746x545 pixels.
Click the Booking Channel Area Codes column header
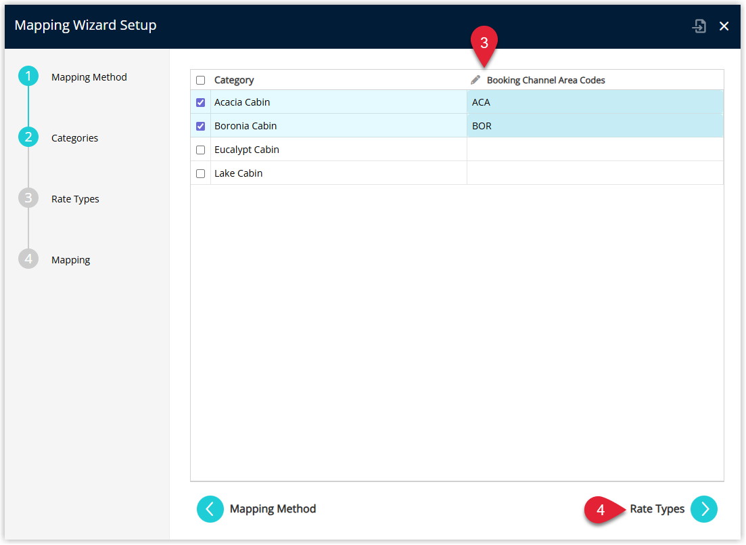(546, 80)
